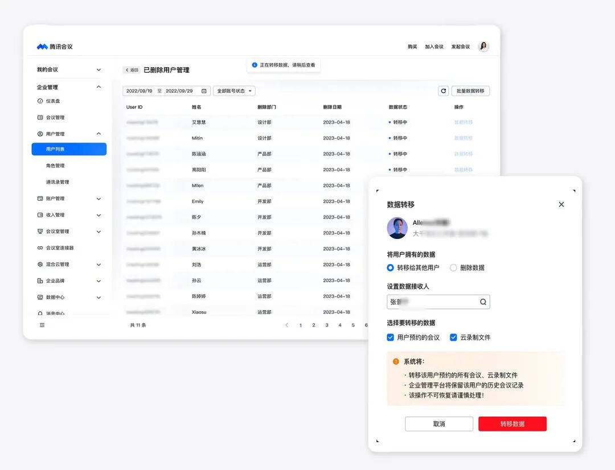Uncheck 用户预约的会议 checkbox

(390, 337)
